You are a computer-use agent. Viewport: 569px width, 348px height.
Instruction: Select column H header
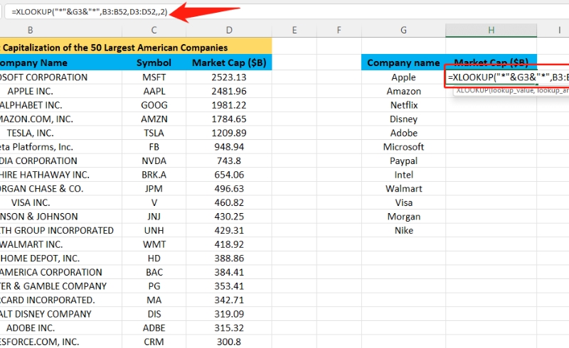pos(491,30)
